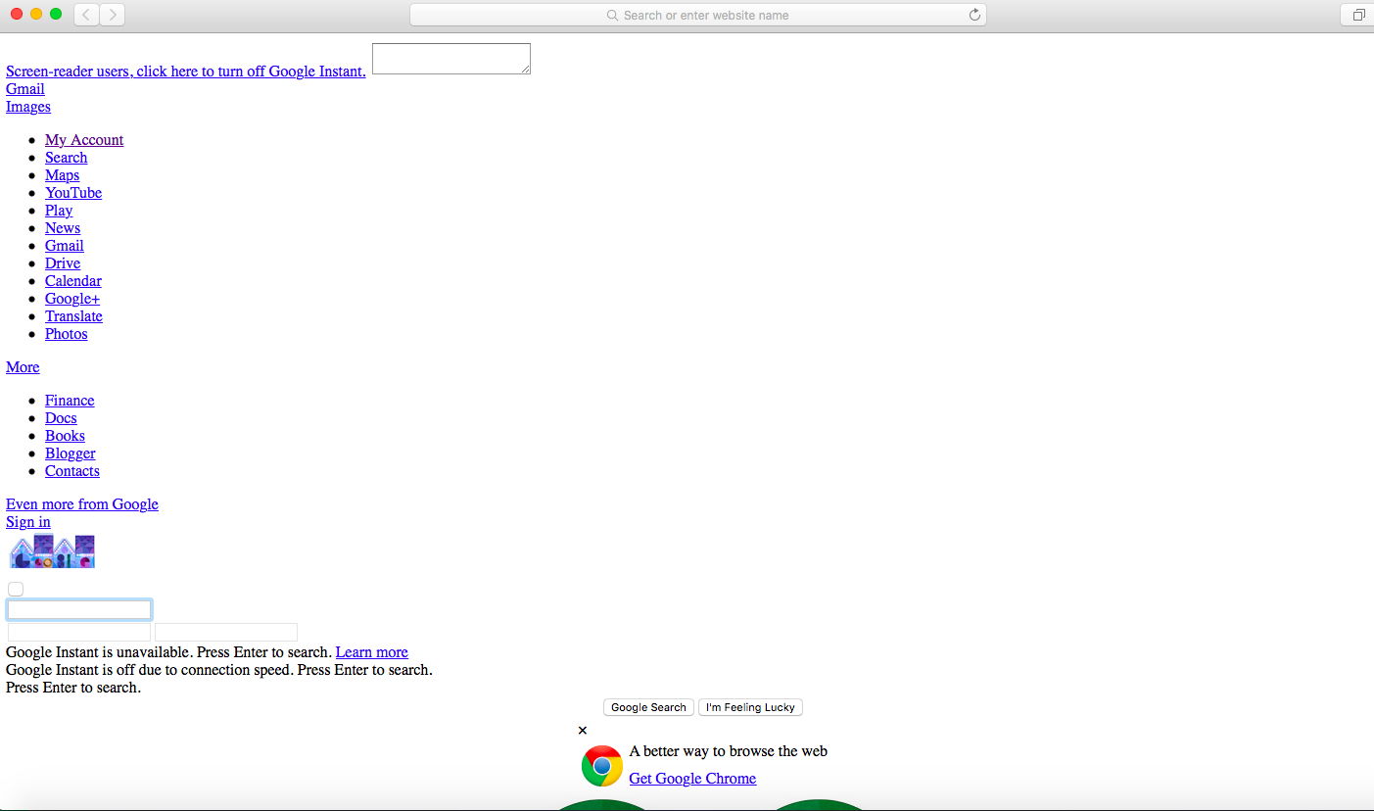
Task: Open the Drive link
Action: 63,263
